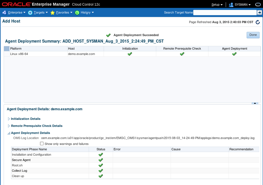Select the Clean up row

click(x=135, y=176)
